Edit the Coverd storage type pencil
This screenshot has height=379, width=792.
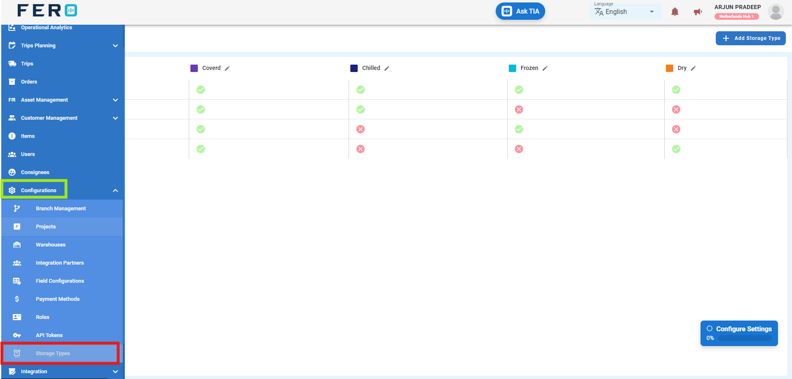pos(227,68)
